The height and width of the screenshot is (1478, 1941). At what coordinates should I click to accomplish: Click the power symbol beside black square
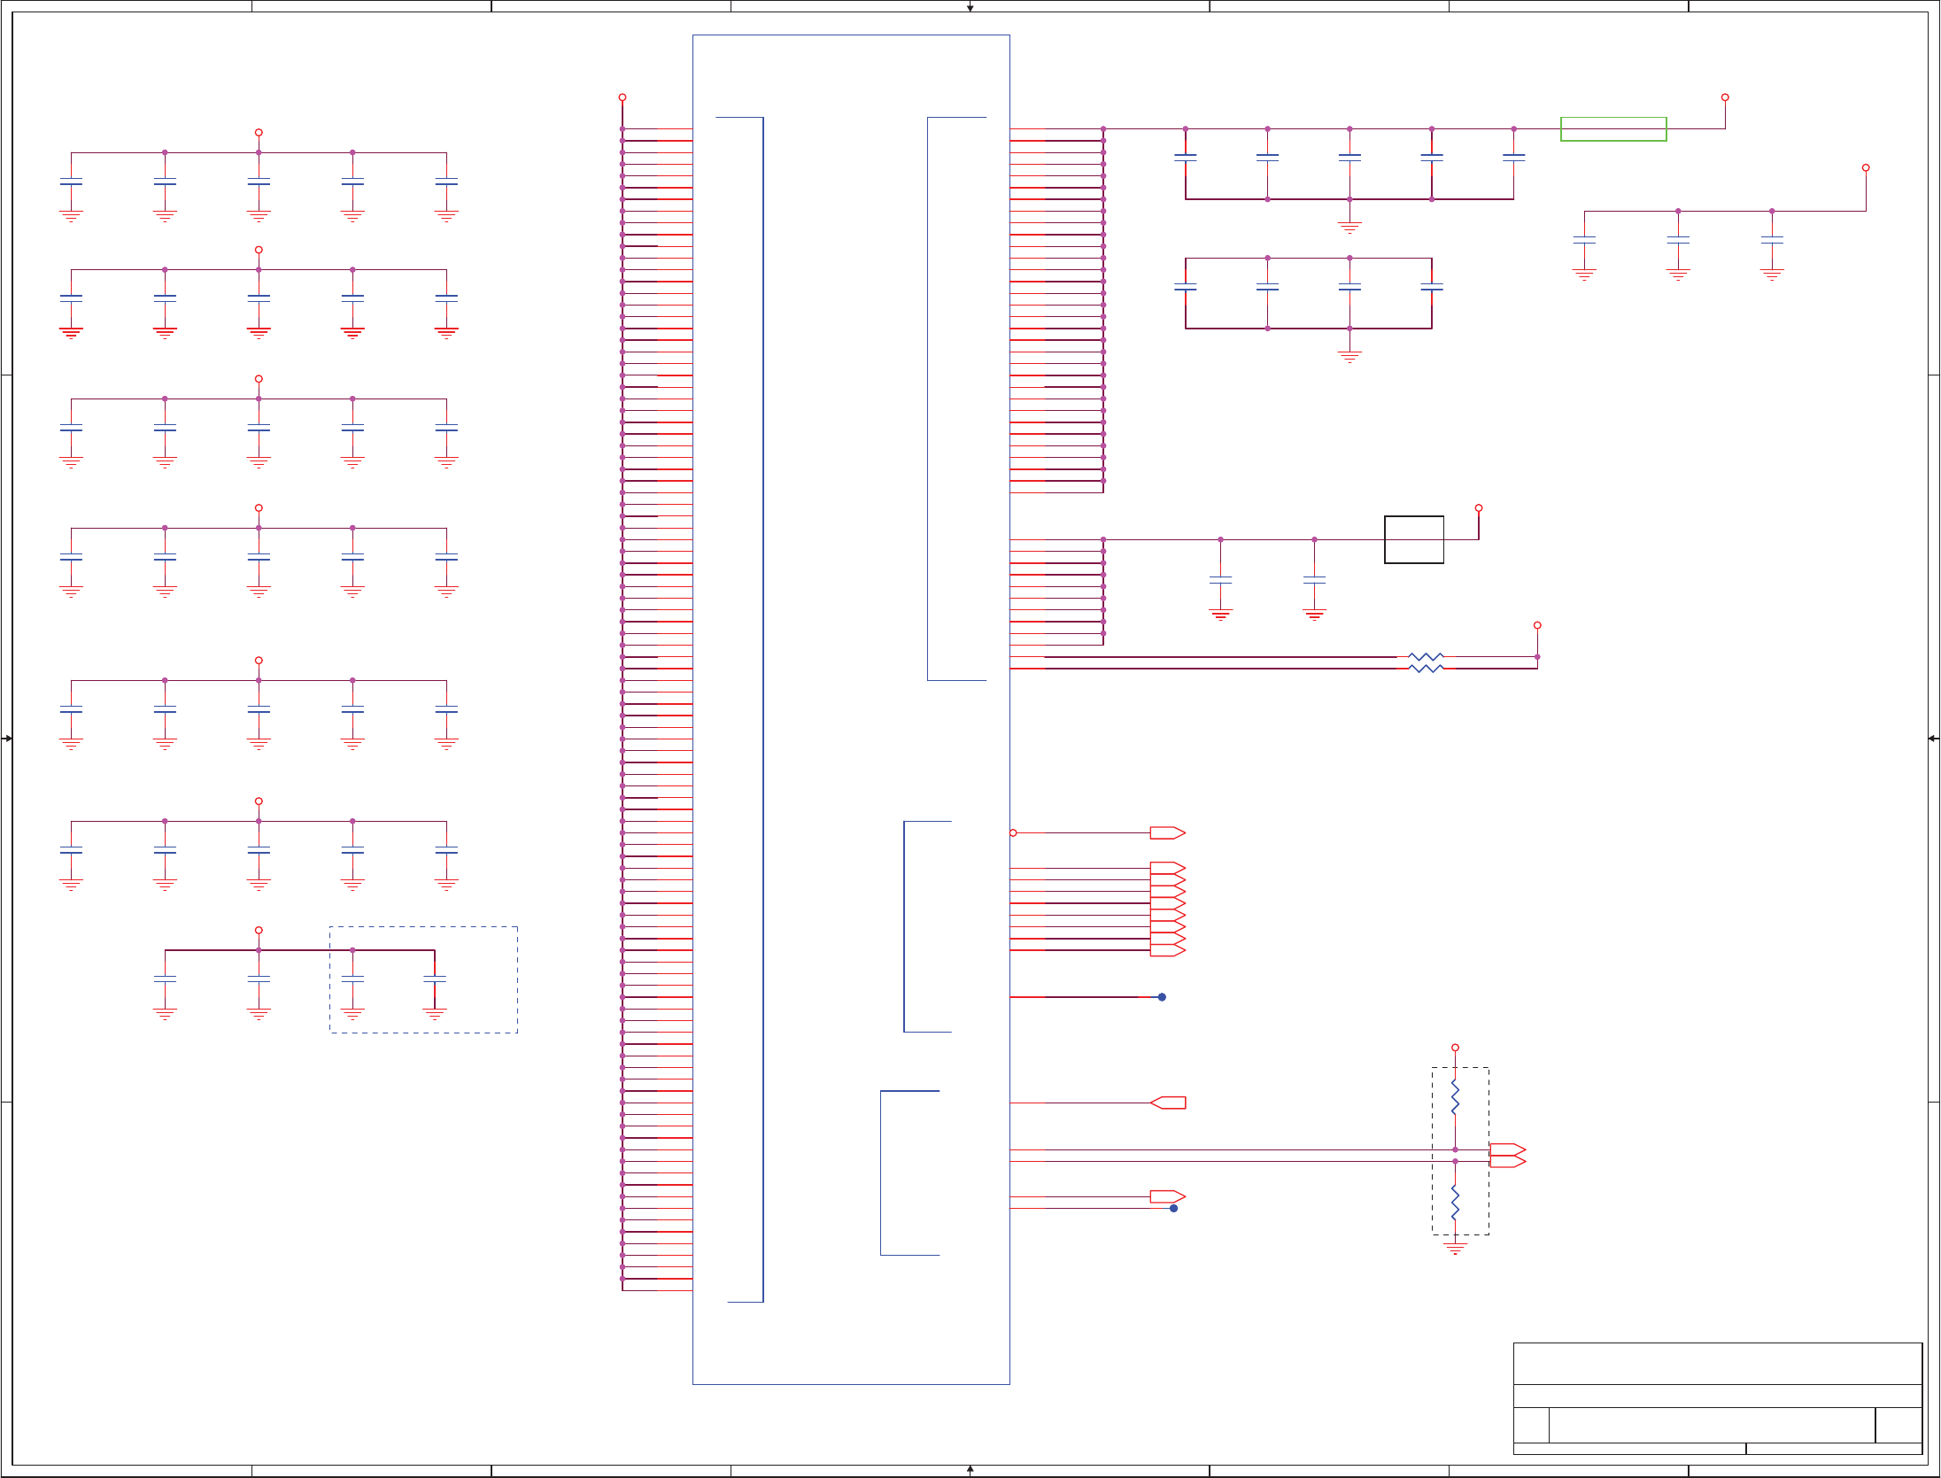click(1479, 508)
